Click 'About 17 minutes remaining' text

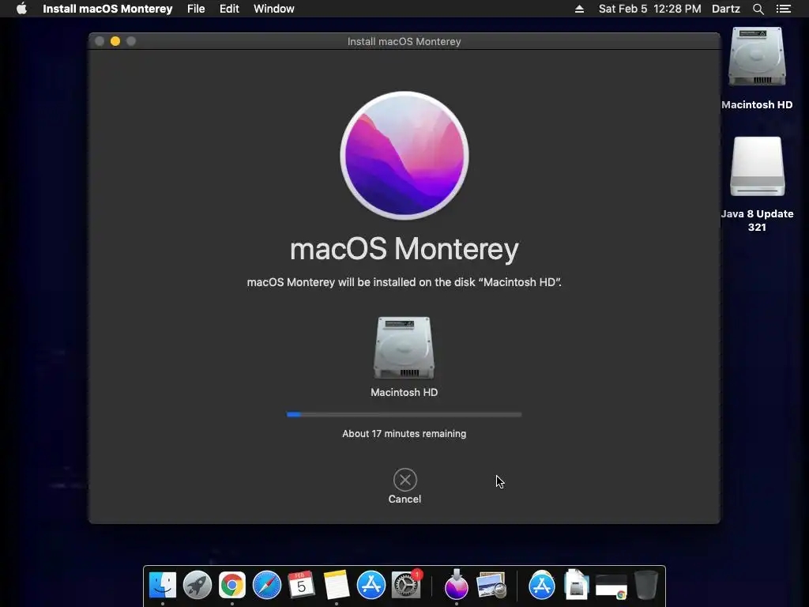pyautogui.click(x=404, y=434)
